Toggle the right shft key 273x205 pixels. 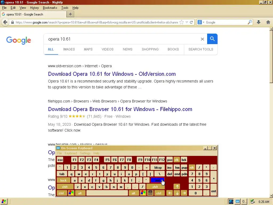coord(155,187)
